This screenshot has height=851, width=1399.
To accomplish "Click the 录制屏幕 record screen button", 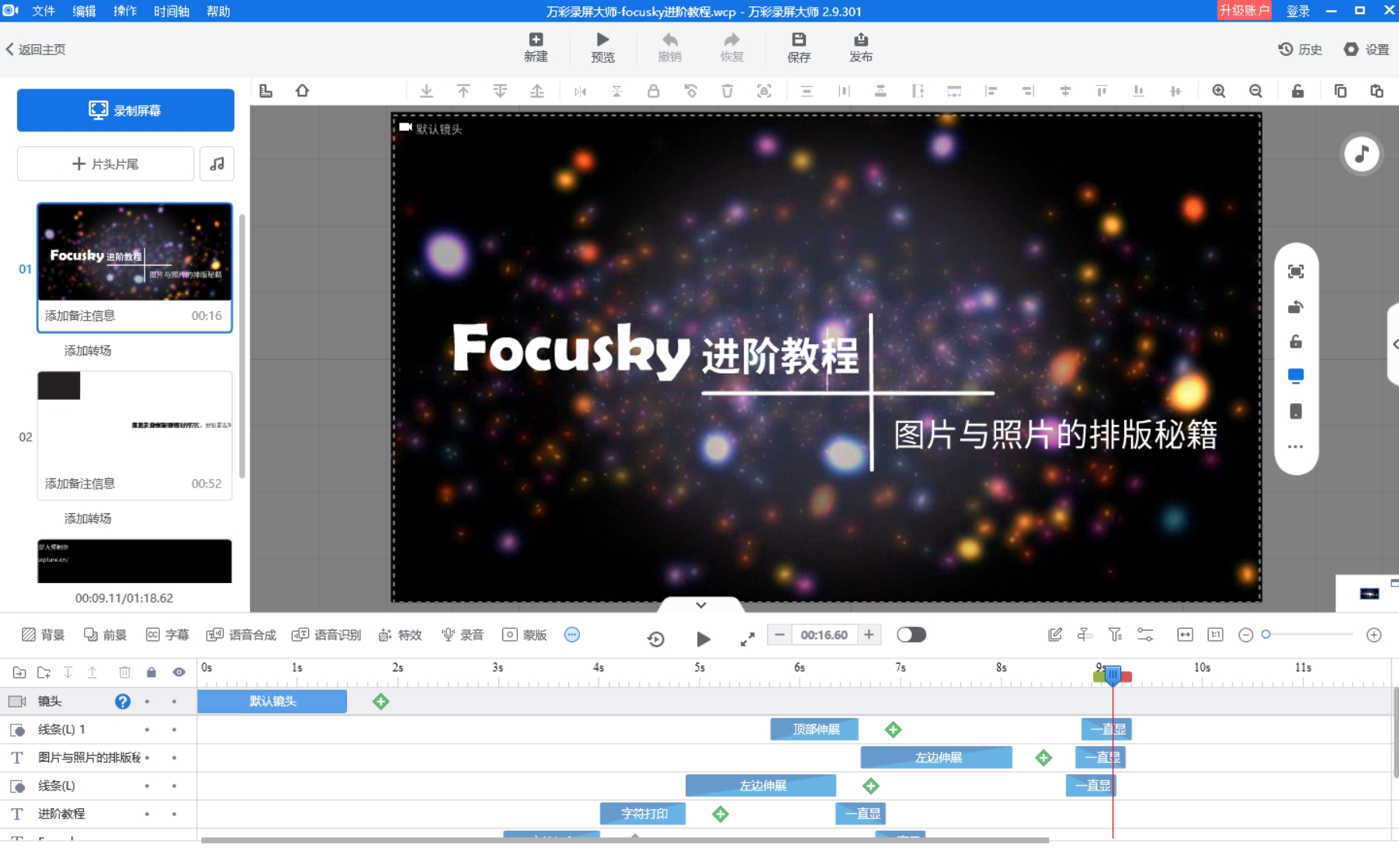I will pyautogui.click(x=126, y=110).
